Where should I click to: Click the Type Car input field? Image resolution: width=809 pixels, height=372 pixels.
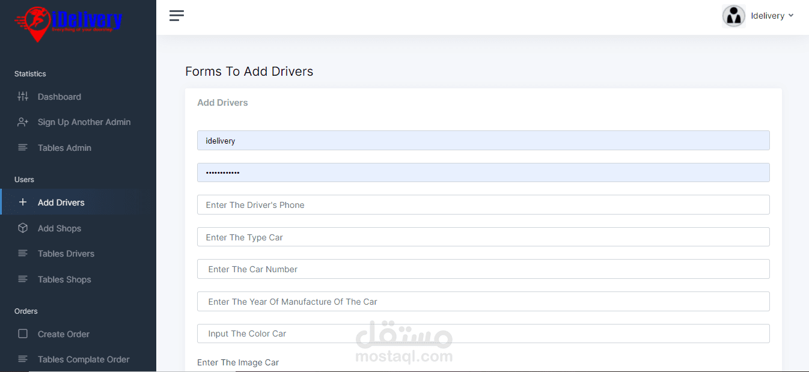(483, 237)
